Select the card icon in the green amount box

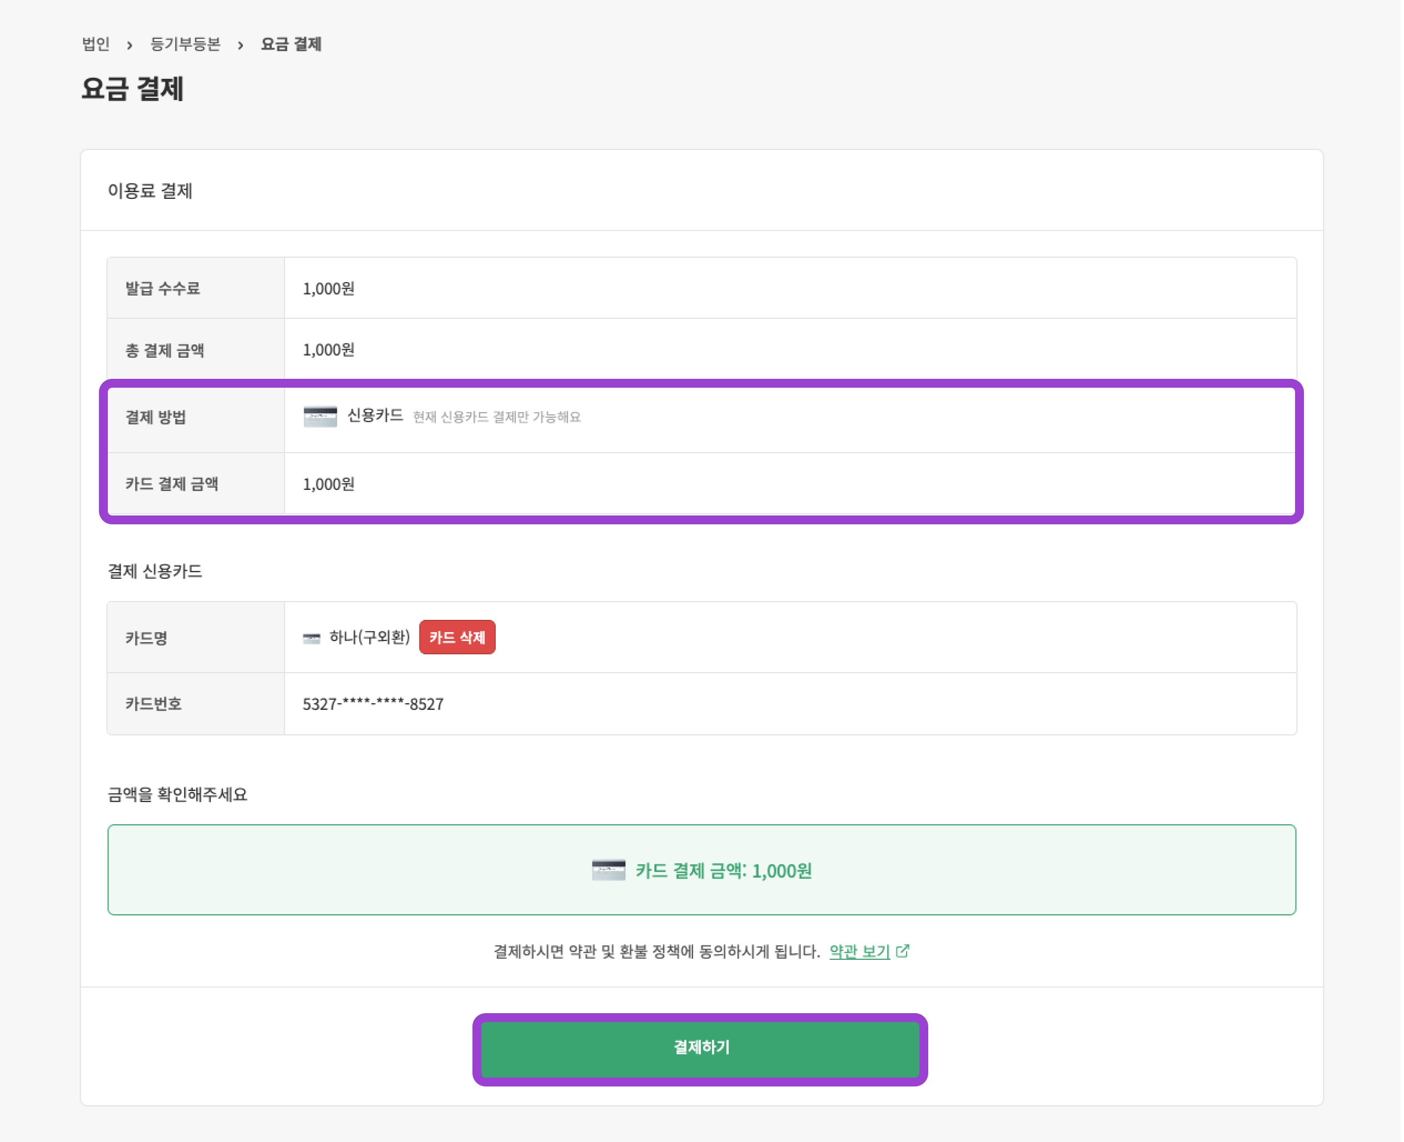tap(609, 870)
